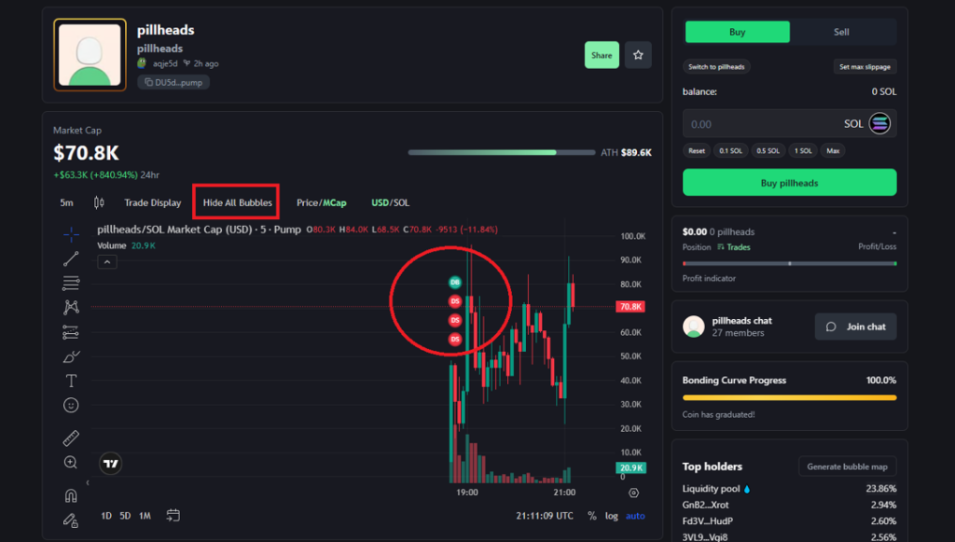Open the forecasting and measurement tools
The height and width of the screenshot is (542, 955).
[71, 332]
